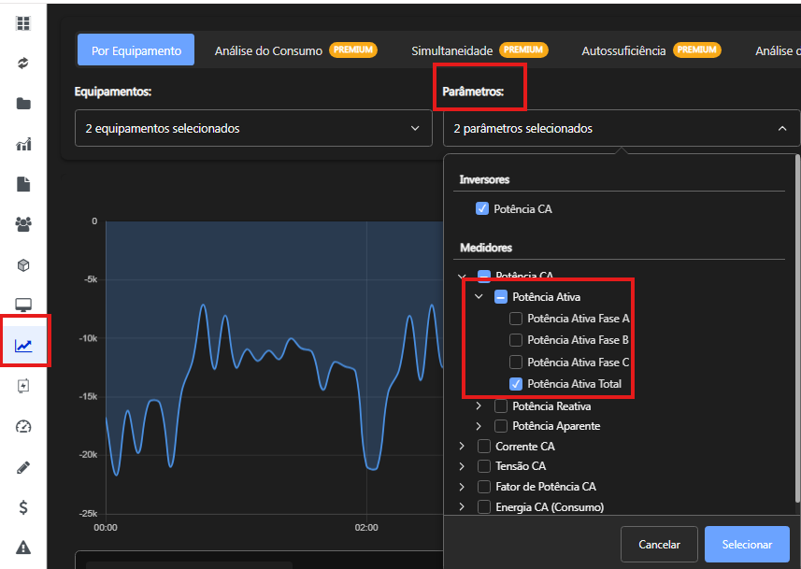Expand the Potência Reativa tree node
801x569 pixels.
(479, 406)
